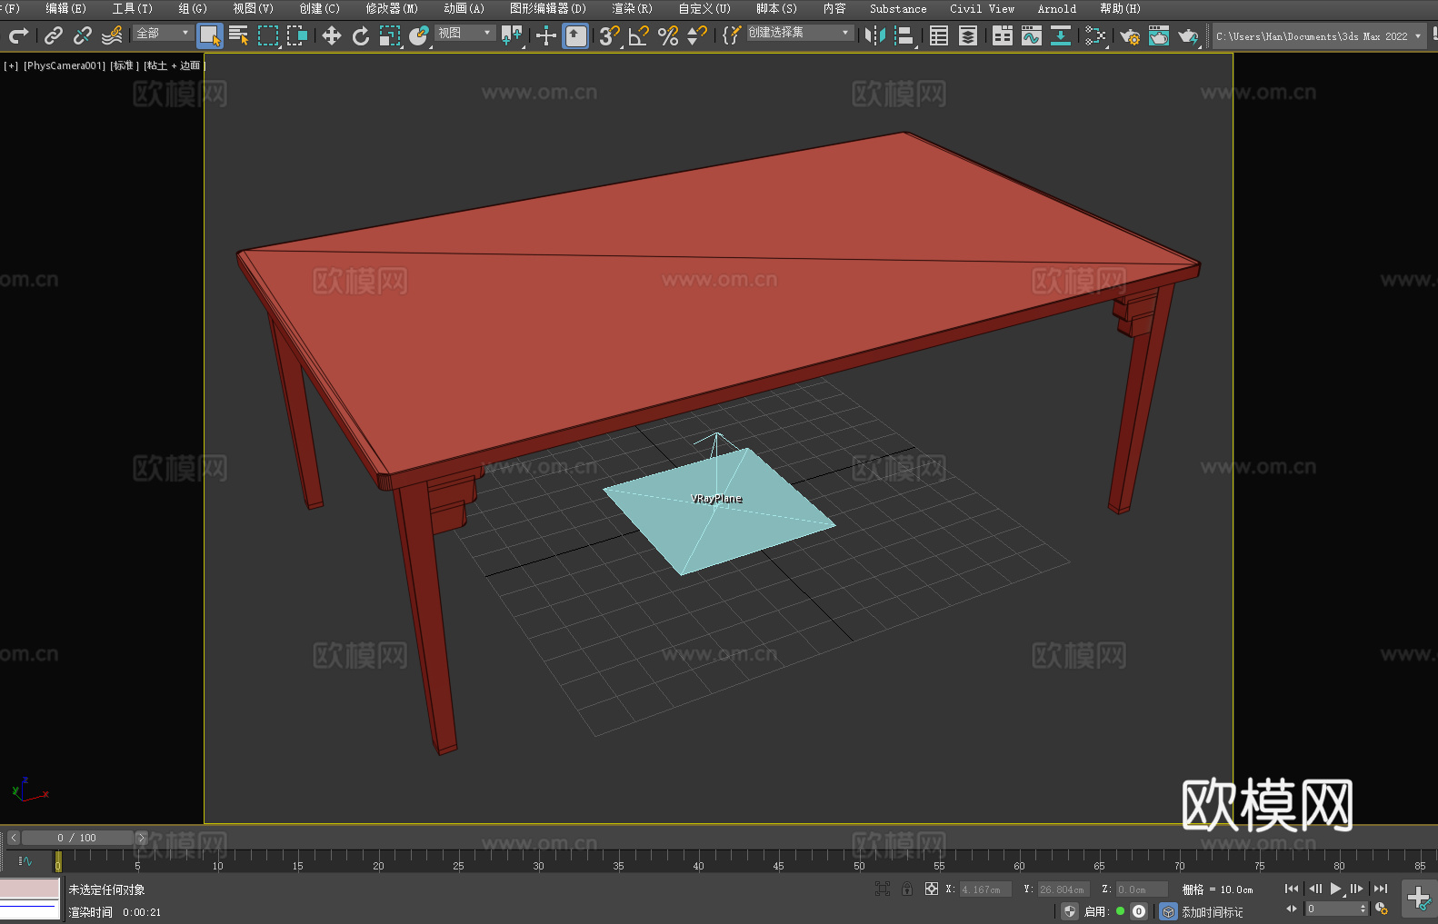Select the Rotate tool

pos(361,35)
